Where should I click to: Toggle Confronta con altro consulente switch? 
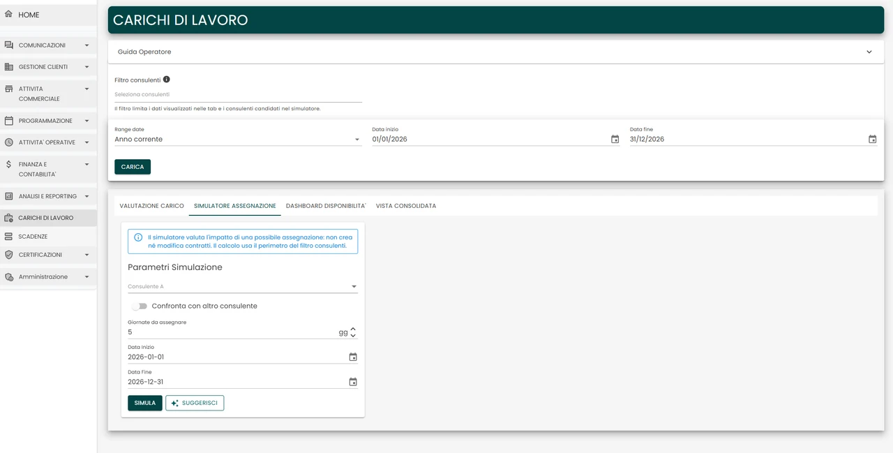[140, 306]
